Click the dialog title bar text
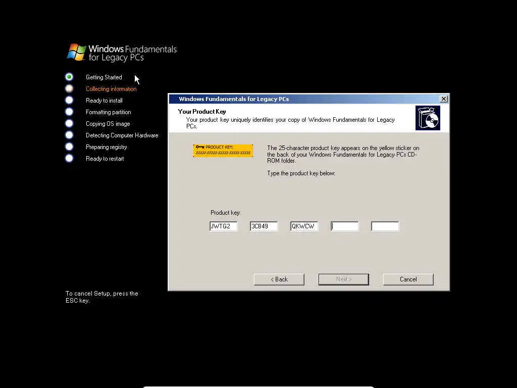Screen dimensions: 517x388 [234, 99]
